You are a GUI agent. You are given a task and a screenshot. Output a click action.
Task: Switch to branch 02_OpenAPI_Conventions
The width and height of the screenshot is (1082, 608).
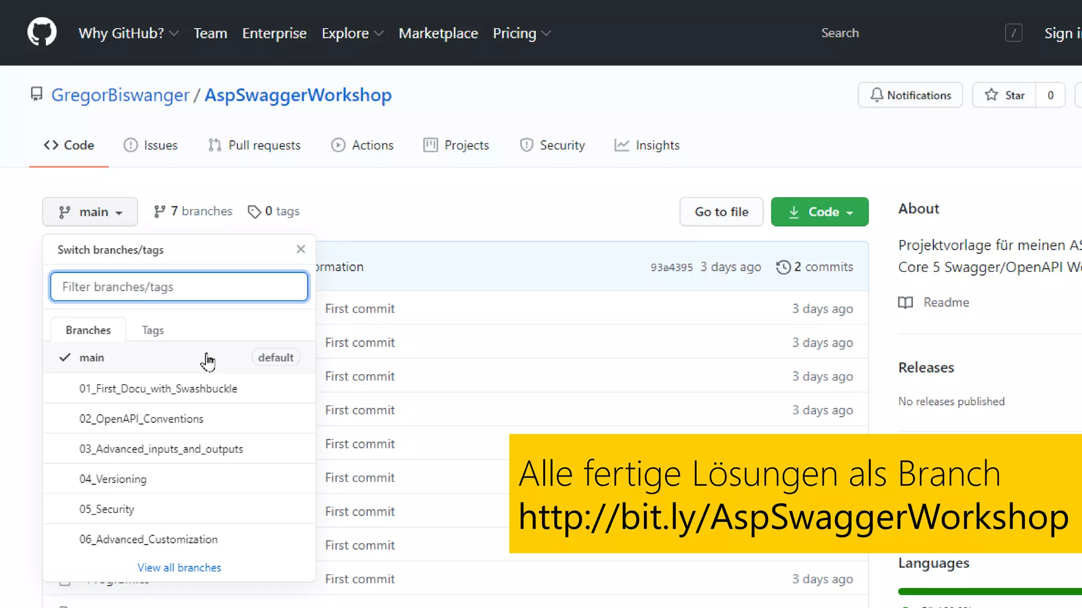point(179,419)
